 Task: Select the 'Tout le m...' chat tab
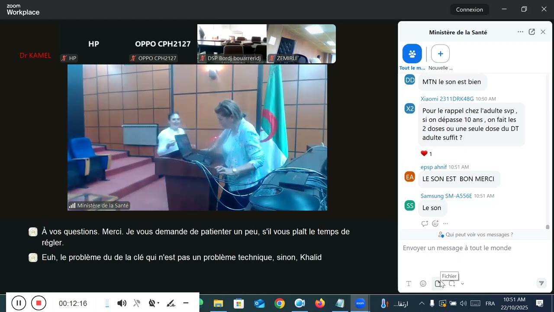(x=412, y=58)
